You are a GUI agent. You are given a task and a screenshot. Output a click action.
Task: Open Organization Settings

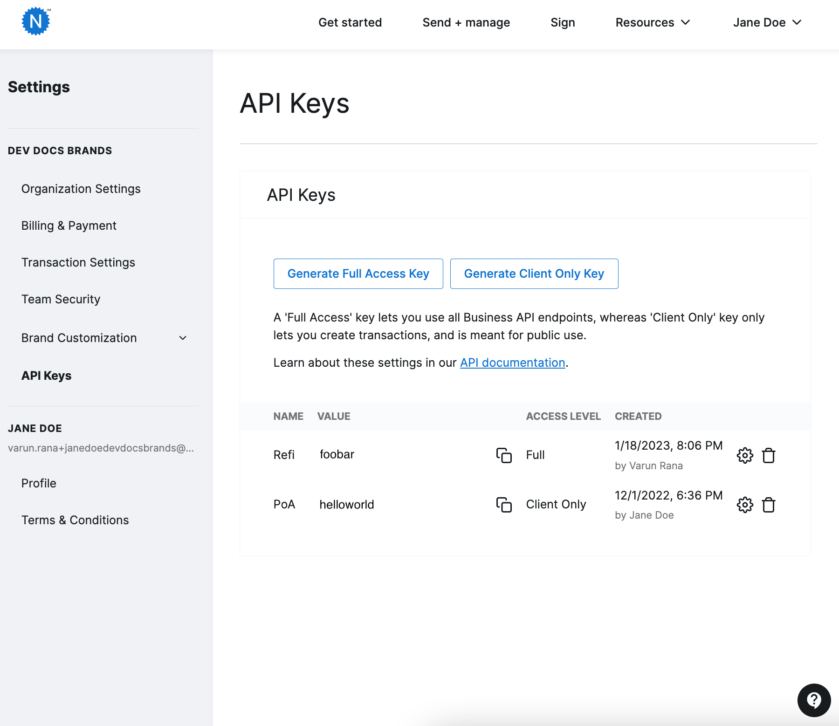point(81,189)
